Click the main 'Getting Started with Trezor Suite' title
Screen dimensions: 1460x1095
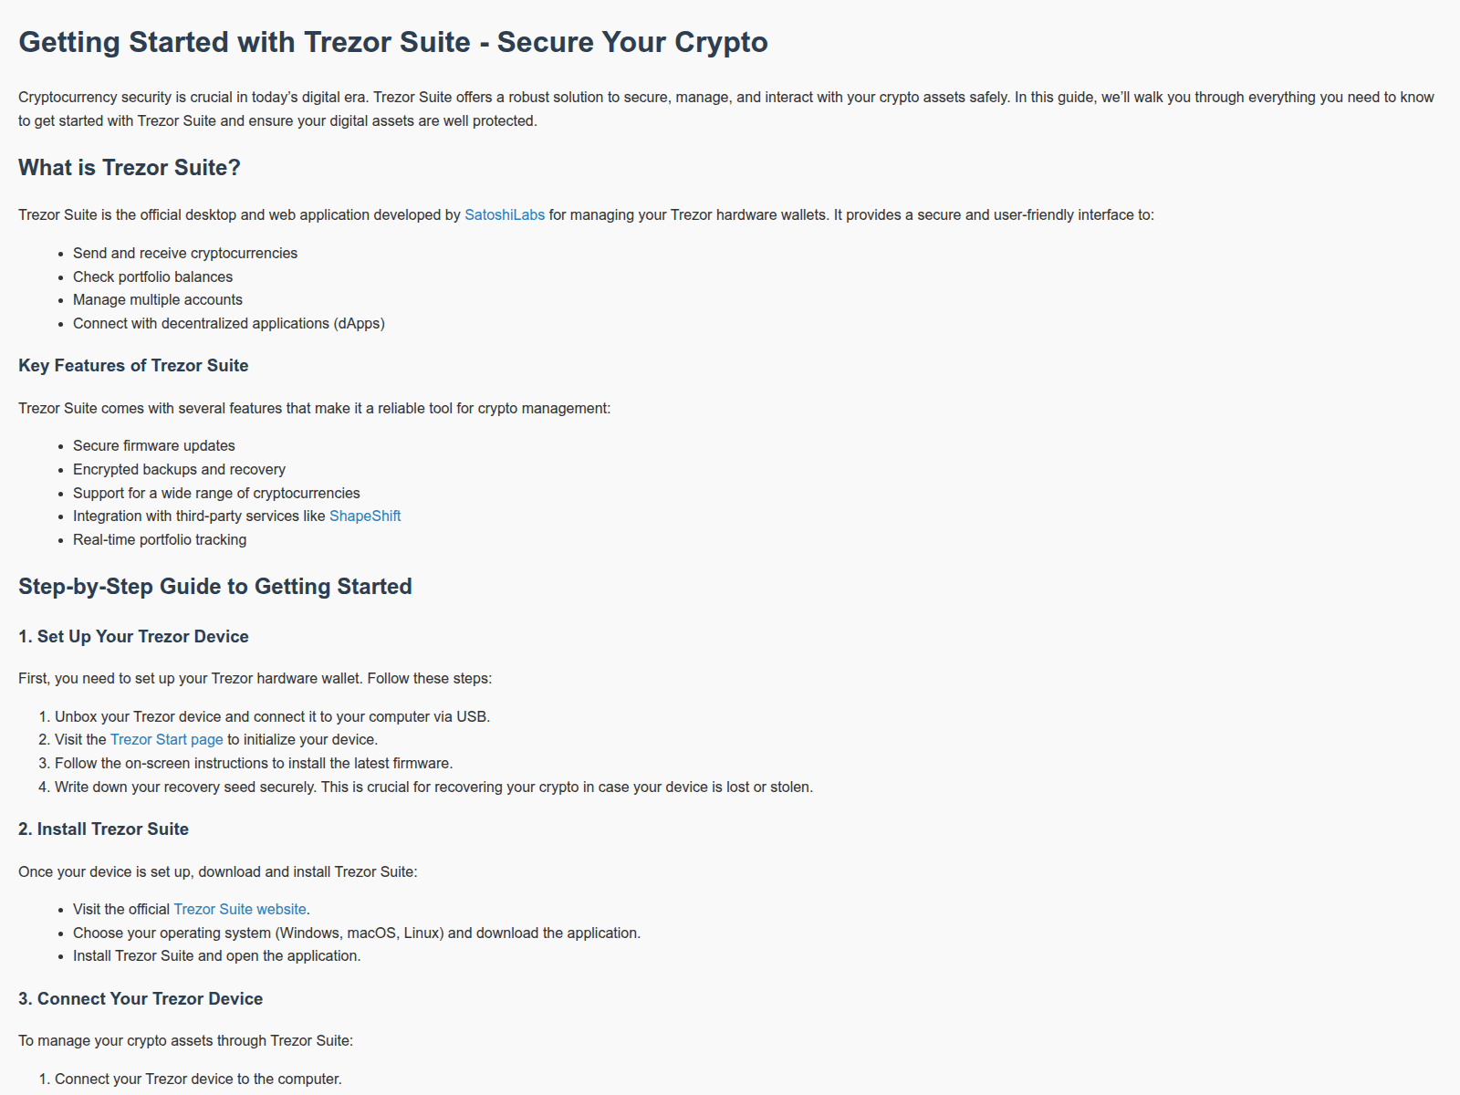(x=392, y=43)
